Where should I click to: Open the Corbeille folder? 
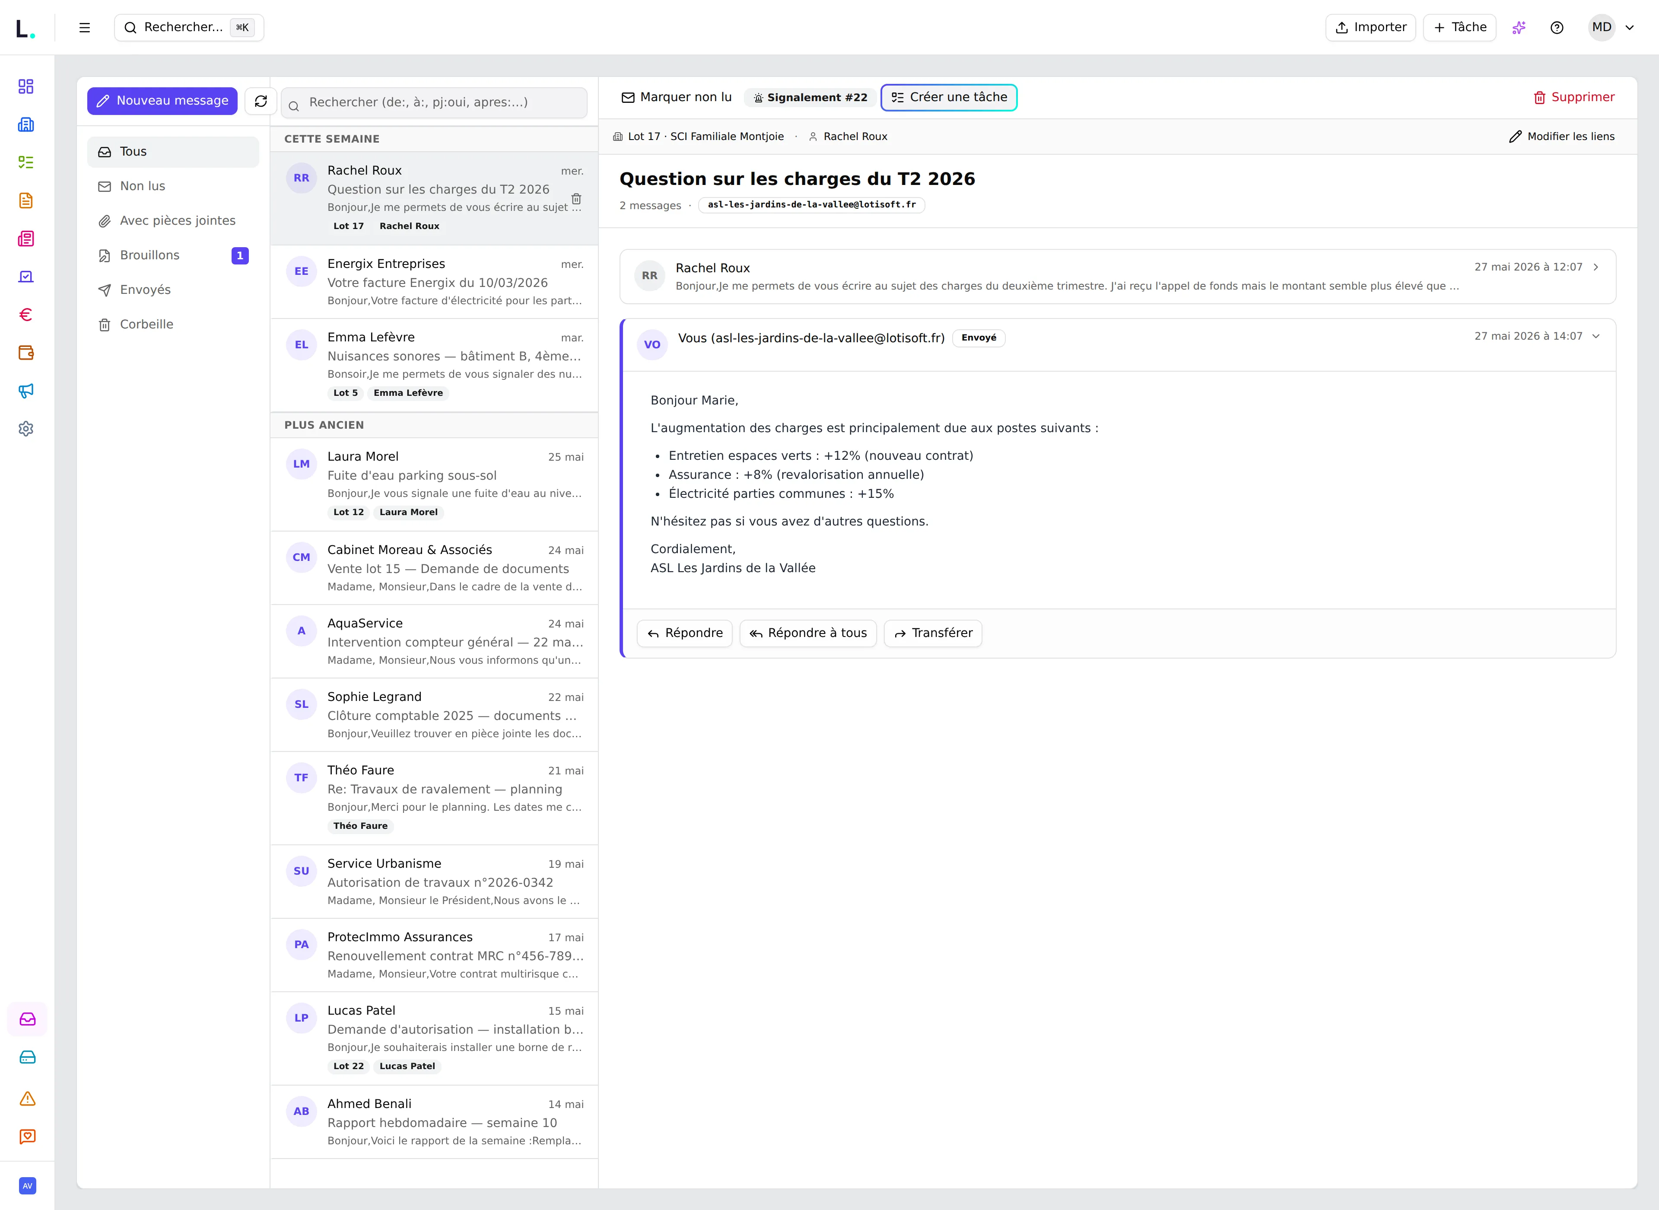pyautogui.click(x=173, y=325)
